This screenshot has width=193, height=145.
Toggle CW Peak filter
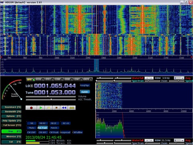pos(54,133)
